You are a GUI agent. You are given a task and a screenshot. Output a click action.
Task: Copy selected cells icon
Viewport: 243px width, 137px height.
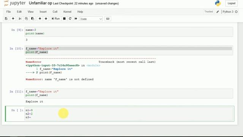click(26, 19)
